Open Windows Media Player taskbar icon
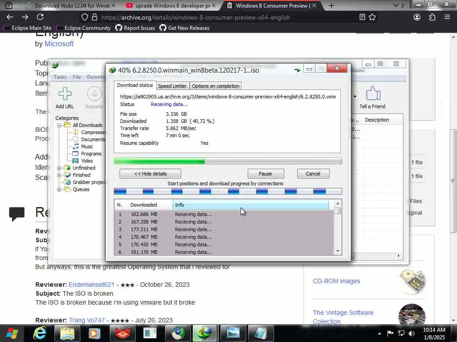This screenshot has width=457, height=342. tap(94, 333)
